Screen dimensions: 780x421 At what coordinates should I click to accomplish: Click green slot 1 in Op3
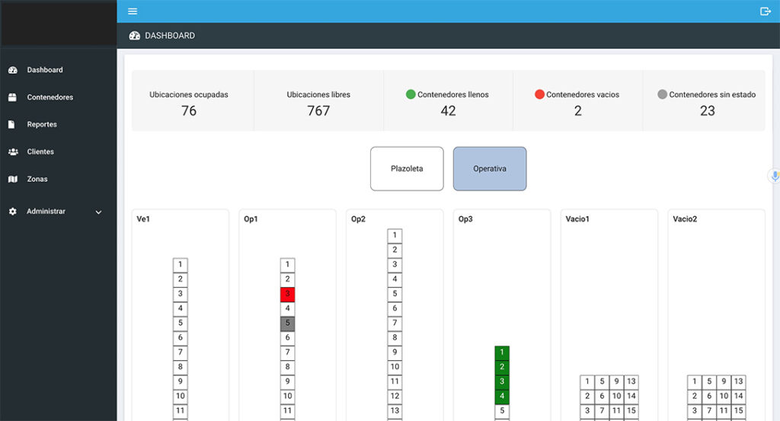(x=501, y=352)
